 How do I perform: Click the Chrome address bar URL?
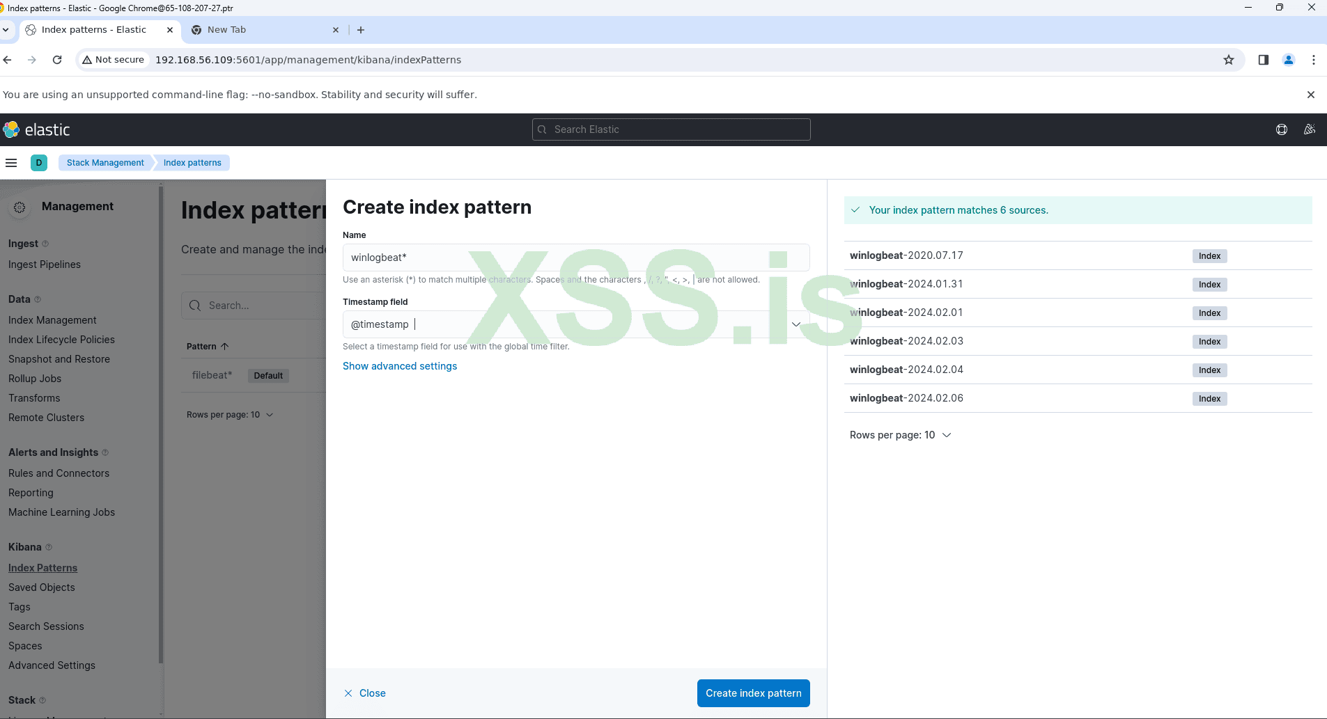[x=308, y=60]
